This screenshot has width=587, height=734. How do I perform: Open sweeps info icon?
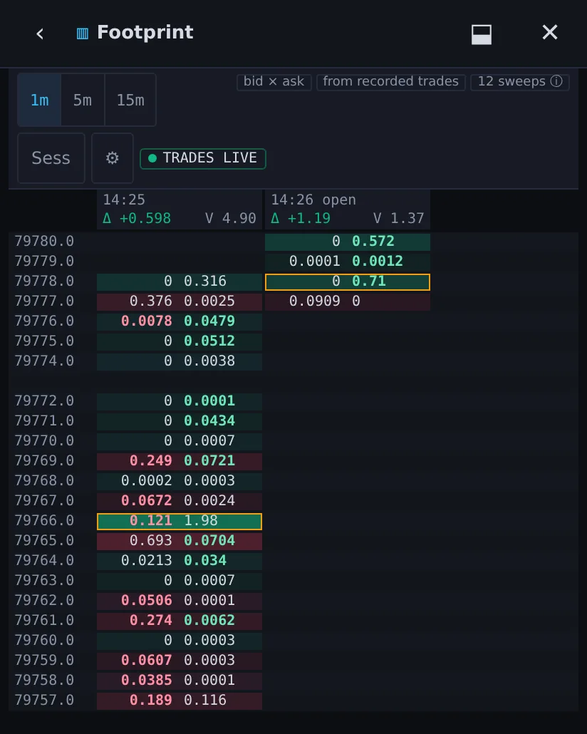[x=556, y=81]
